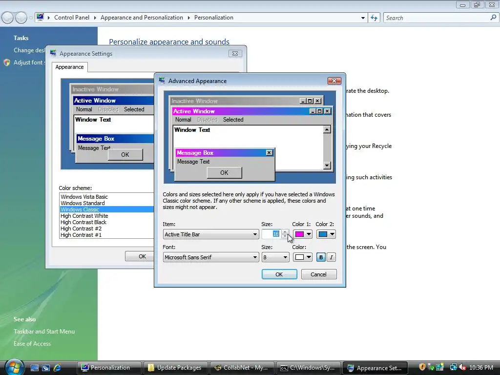Click the preview Message Box close icon
The width and height of the screenshot is (500, 375).
[269, 153]
